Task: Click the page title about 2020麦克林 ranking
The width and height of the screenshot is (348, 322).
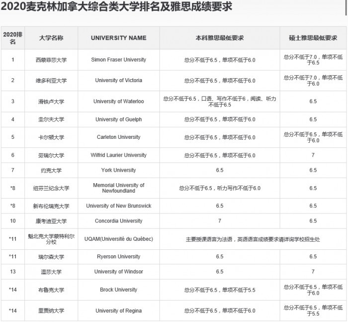Action: (116, 6)
